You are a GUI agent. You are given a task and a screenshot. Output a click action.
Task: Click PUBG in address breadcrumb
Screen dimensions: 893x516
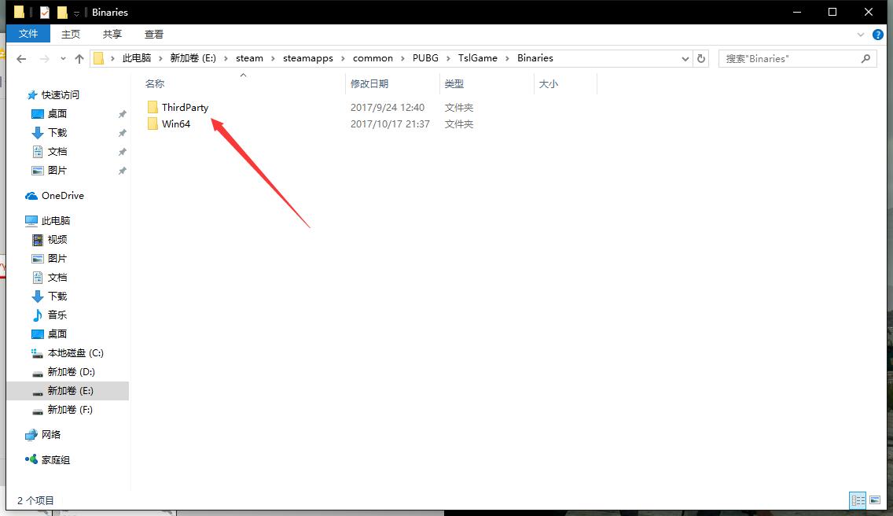425,58
